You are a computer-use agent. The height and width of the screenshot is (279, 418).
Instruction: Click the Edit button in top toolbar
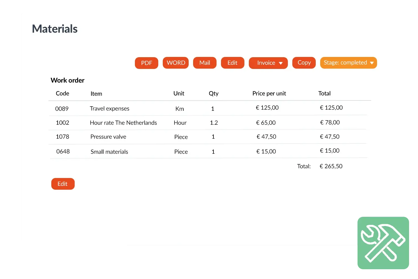pos(232,63)
